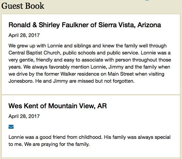Click the sentence starting Lonnie was a good friend
Screen dimensions: 182x159
click(56, 137)
